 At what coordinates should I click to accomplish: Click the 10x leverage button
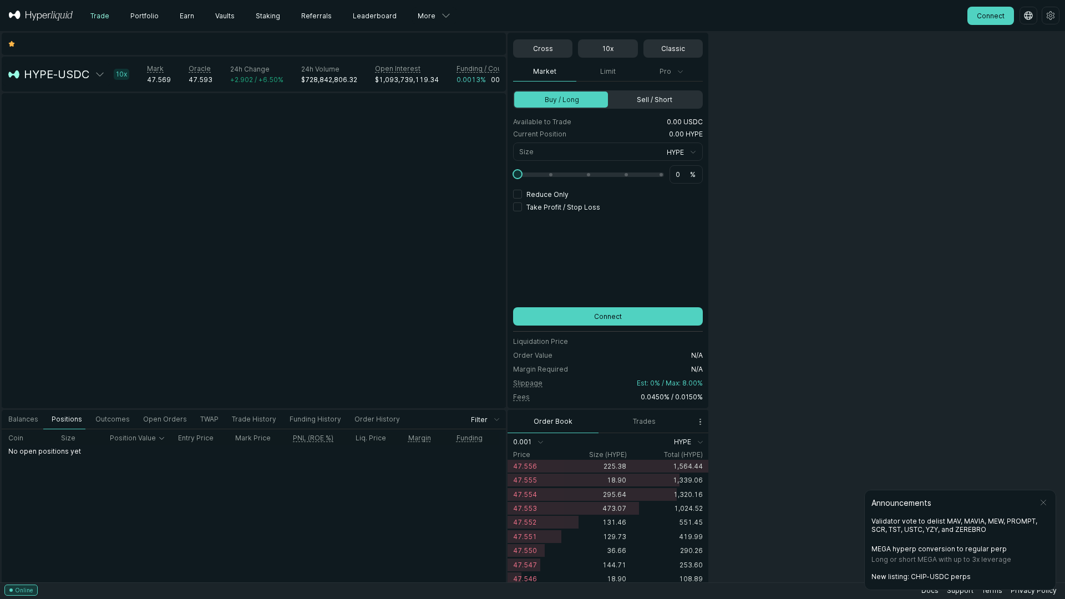point(608,49)
